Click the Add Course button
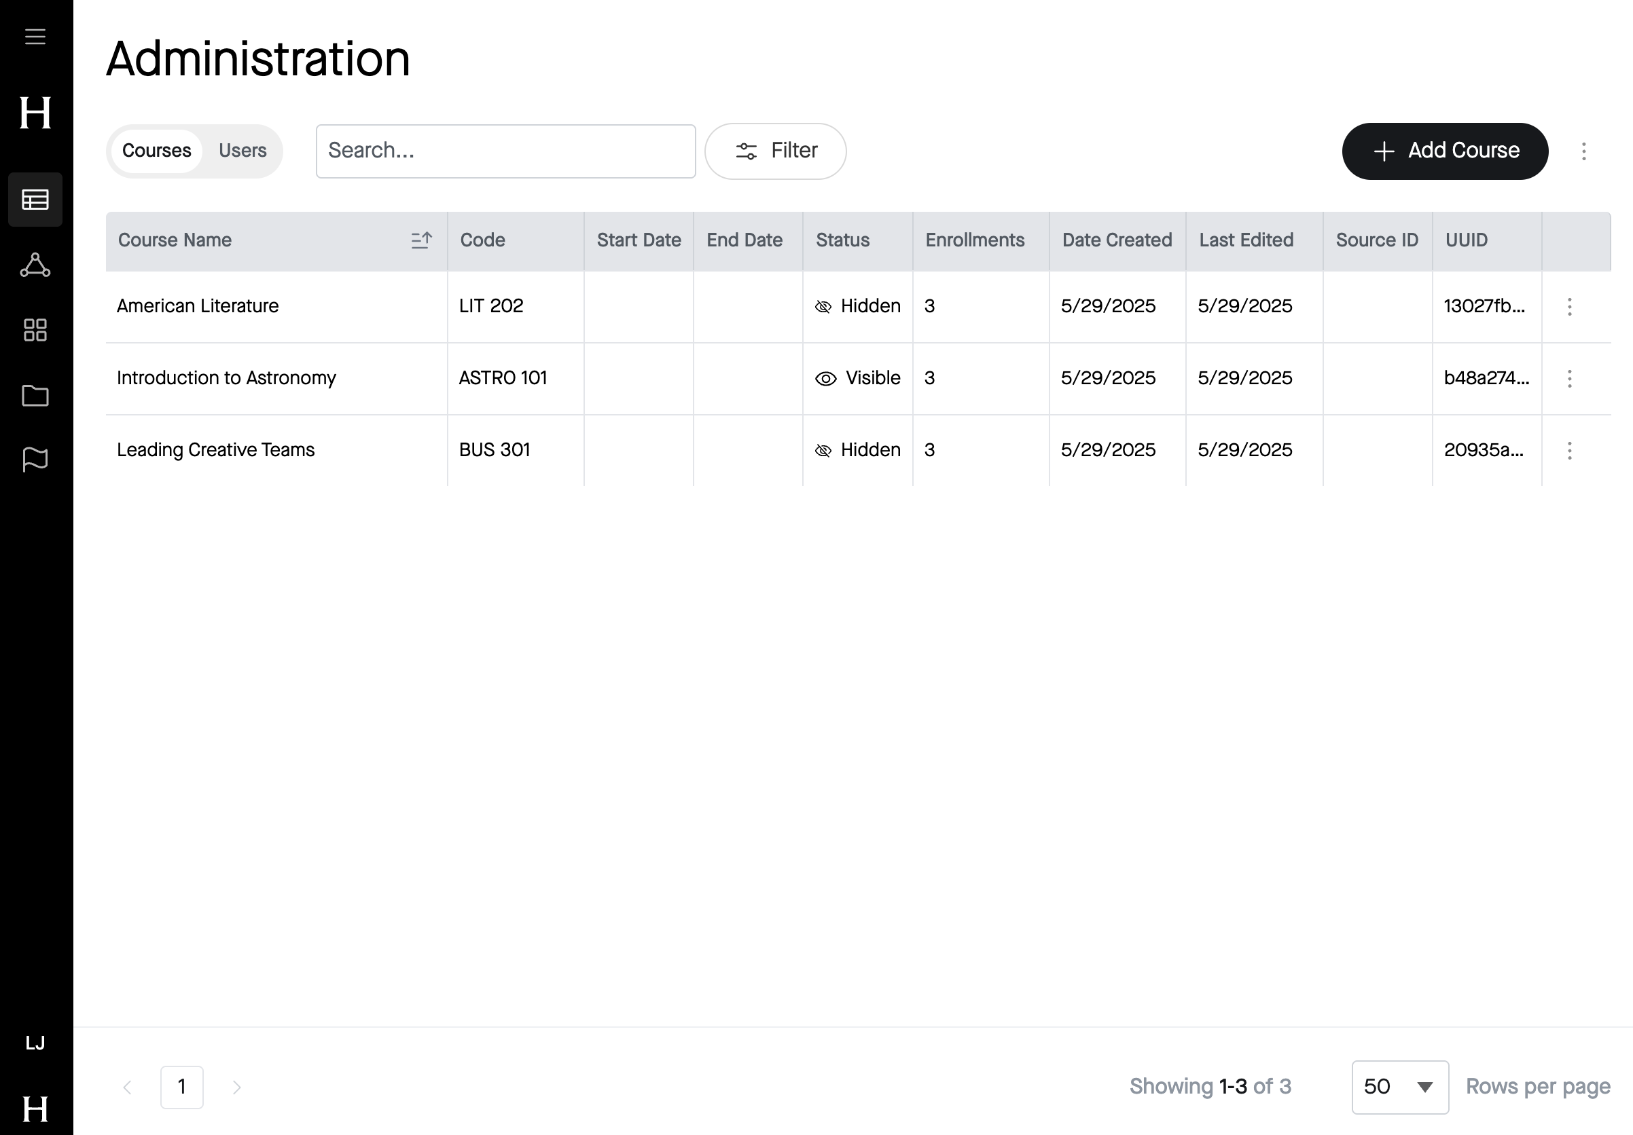 [x=1445, y=151]
